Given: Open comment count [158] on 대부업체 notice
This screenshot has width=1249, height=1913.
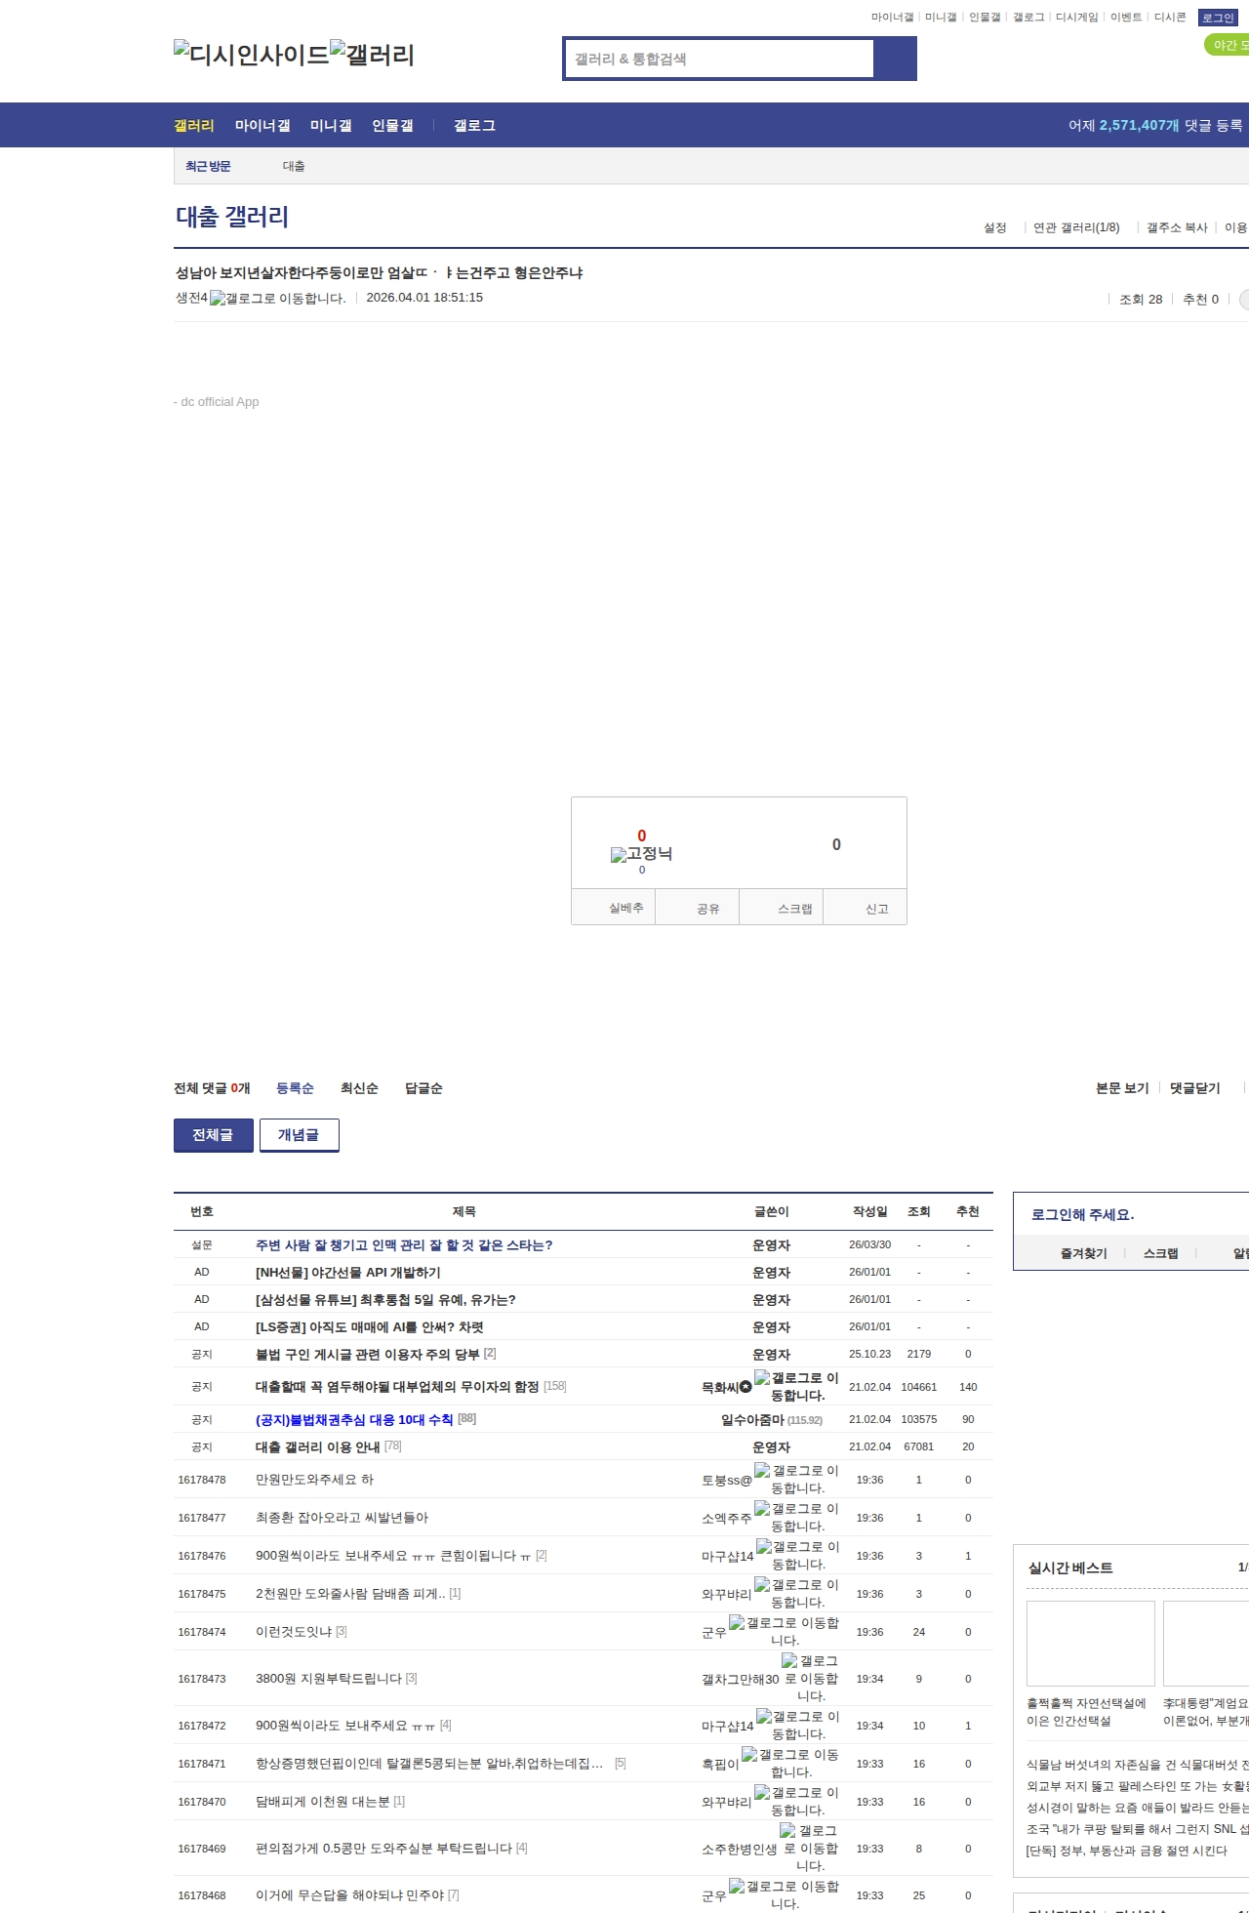Looking at the screenshot, I should (x=555, y=1386).
